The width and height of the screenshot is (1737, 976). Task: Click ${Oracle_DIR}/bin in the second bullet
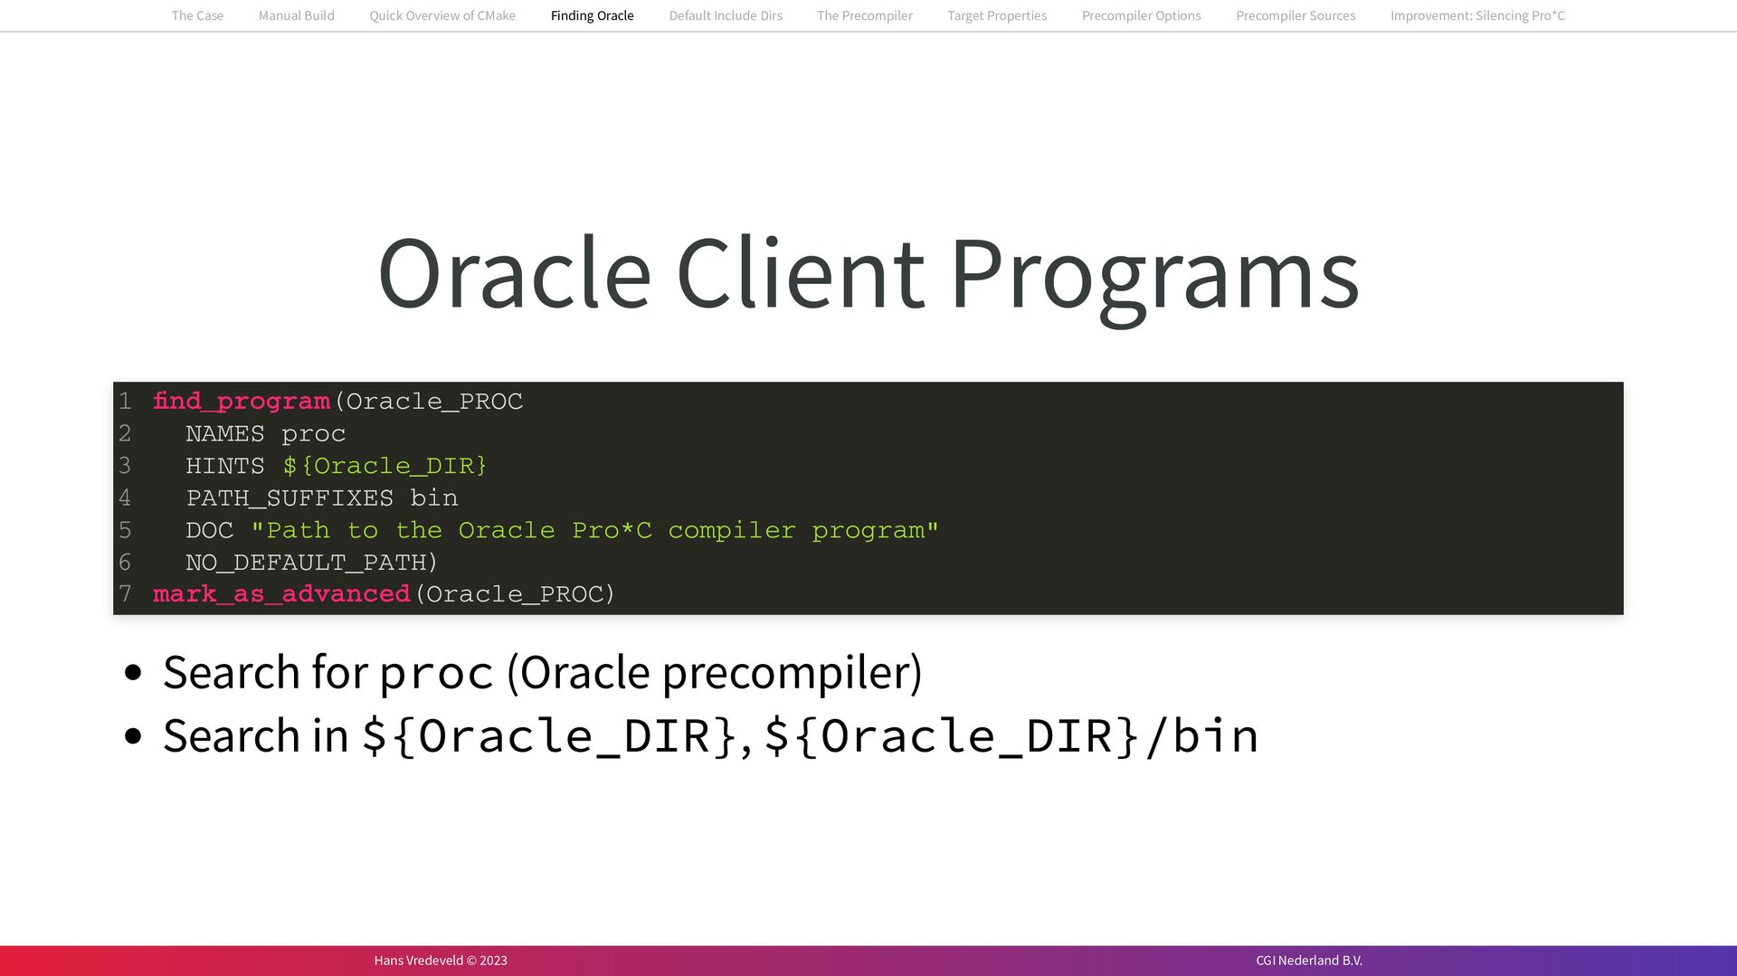[1011, 735]
